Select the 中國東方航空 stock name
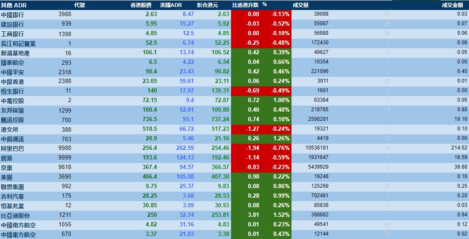 click(x=18, y=235)
